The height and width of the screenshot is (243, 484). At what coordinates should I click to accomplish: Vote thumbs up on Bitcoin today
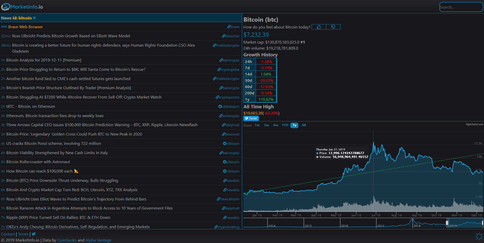319,27
